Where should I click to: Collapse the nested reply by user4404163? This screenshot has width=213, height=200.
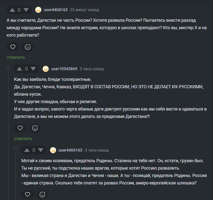click(x=16, y=149)
